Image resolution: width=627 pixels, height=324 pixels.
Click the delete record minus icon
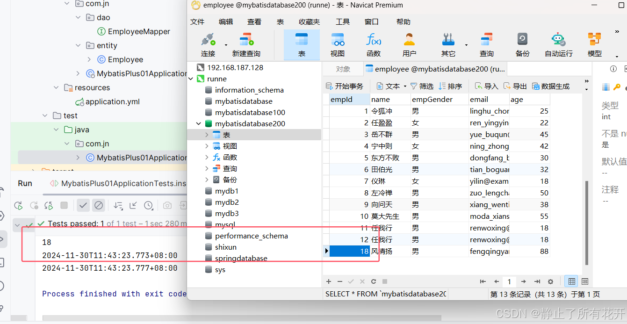[x=340, y=281]
